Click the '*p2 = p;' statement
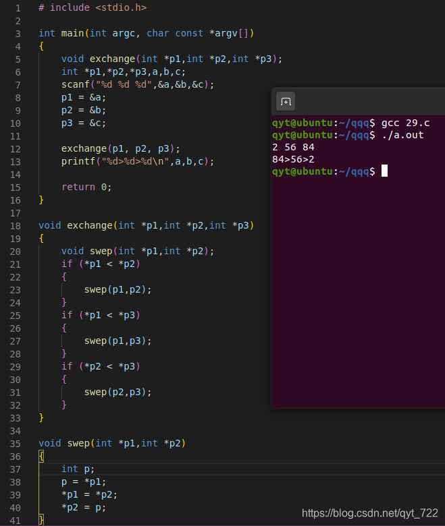Image resolution: width=445 pixels, height=526 pixels. pyautogui.click(x=84, y=507)
